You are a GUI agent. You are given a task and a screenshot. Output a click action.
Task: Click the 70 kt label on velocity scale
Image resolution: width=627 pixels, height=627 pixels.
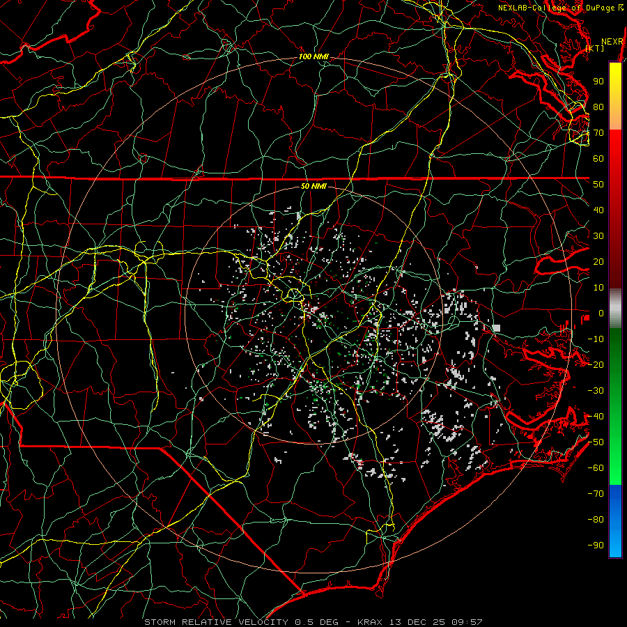(598, 133)
